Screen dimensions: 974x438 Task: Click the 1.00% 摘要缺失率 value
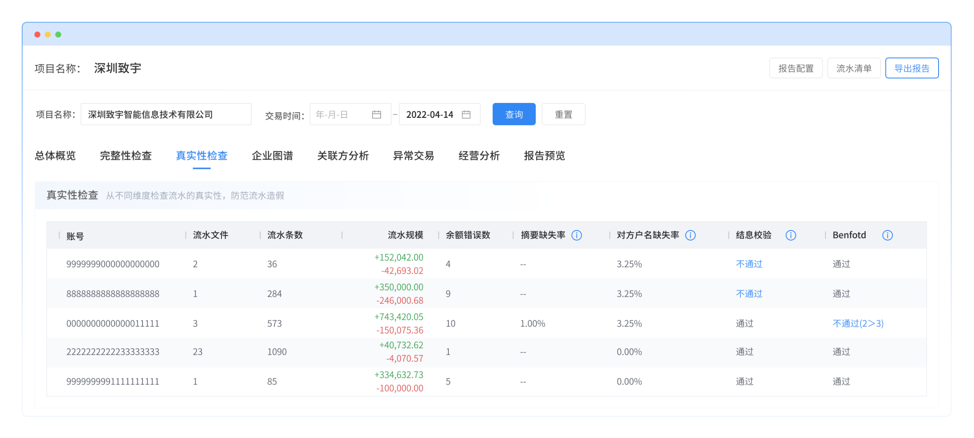click(533, 324)
